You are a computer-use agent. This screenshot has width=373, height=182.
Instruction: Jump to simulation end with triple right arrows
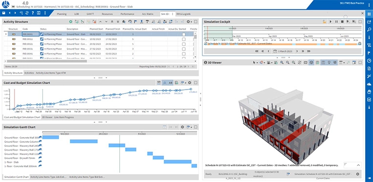309,51
